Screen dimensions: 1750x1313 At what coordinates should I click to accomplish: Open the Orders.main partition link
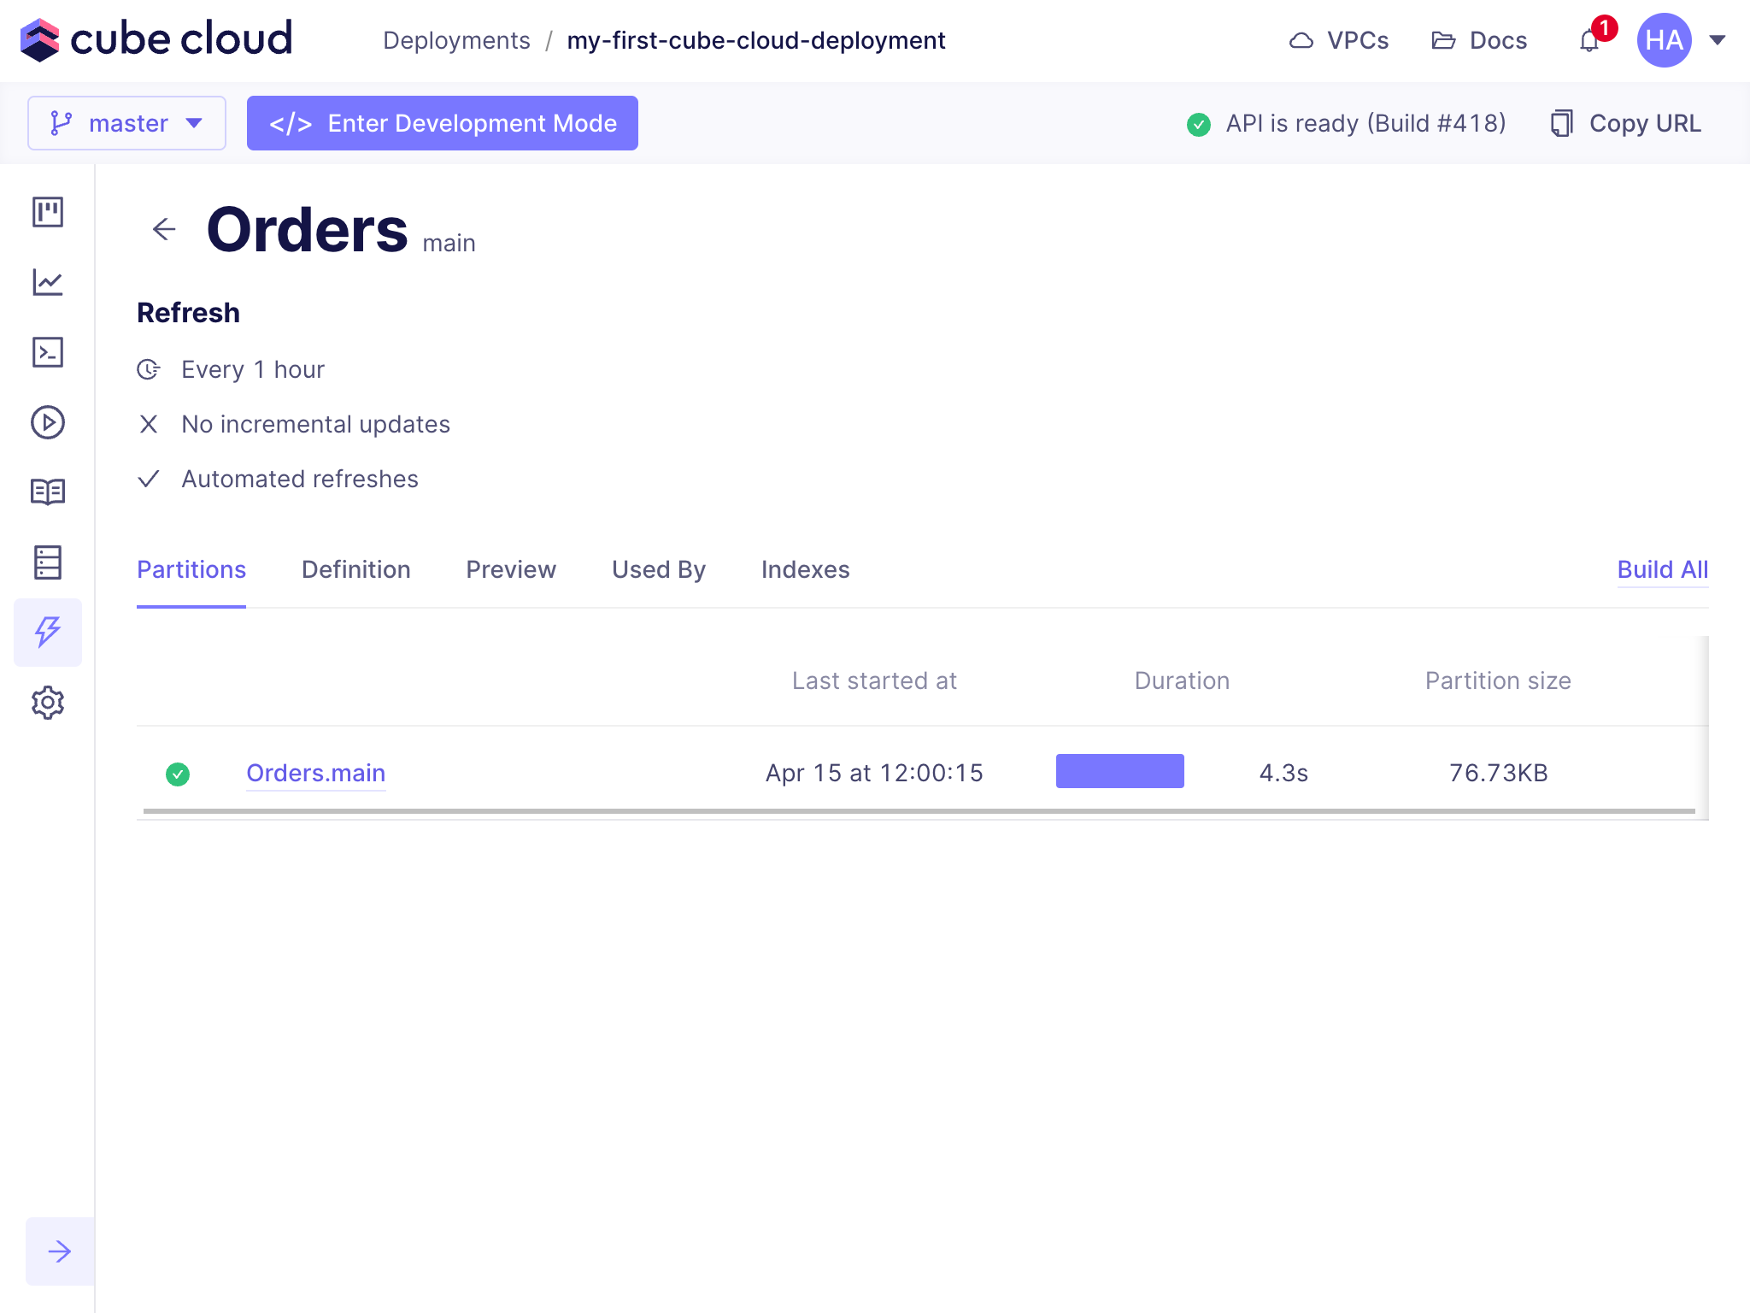pyautogui.click(x=315, y=773)
